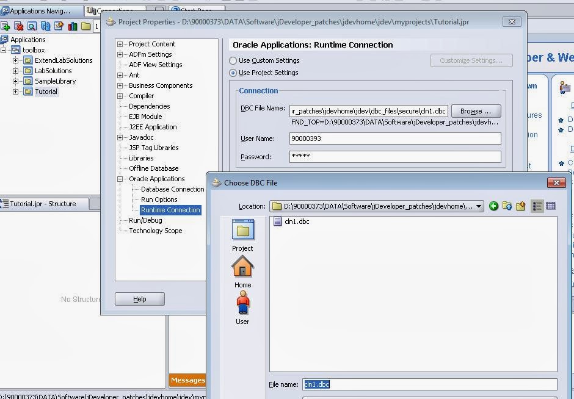Switch to Tutorial.jpr - Structure tab
Image resolution: width=574 pixels, height=399 pixels.
[43, 204]
